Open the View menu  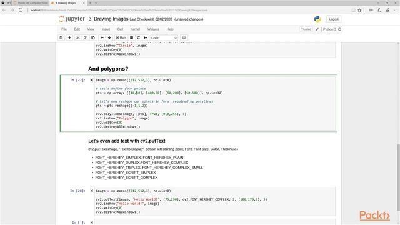pos(91,29)
